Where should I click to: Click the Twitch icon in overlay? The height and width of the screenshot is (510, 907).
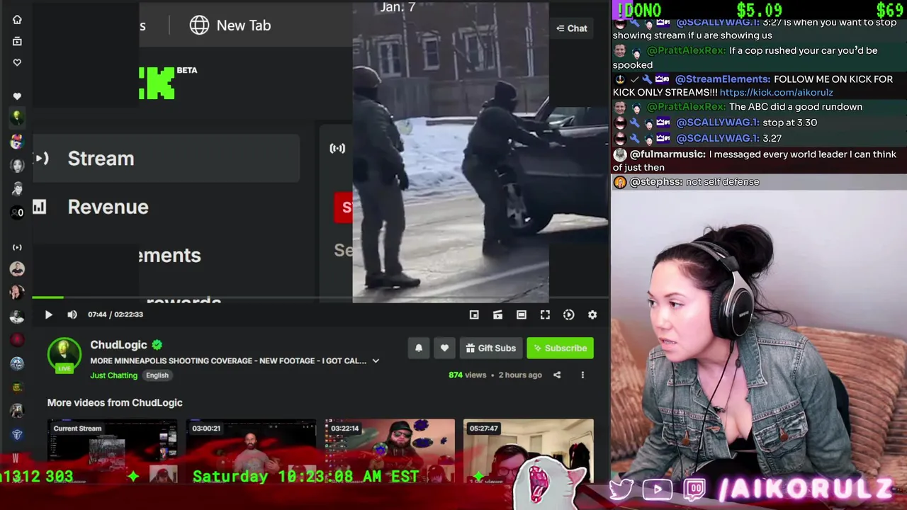(694, 489)
